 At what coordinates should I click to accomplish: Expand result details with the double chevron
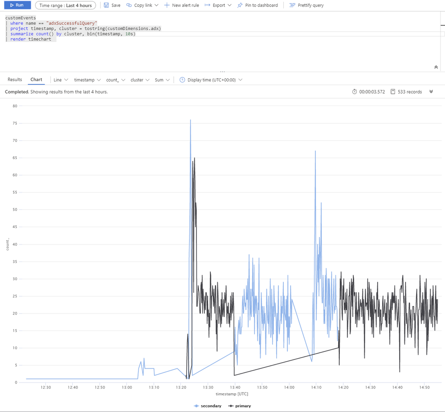coord(431,91)
